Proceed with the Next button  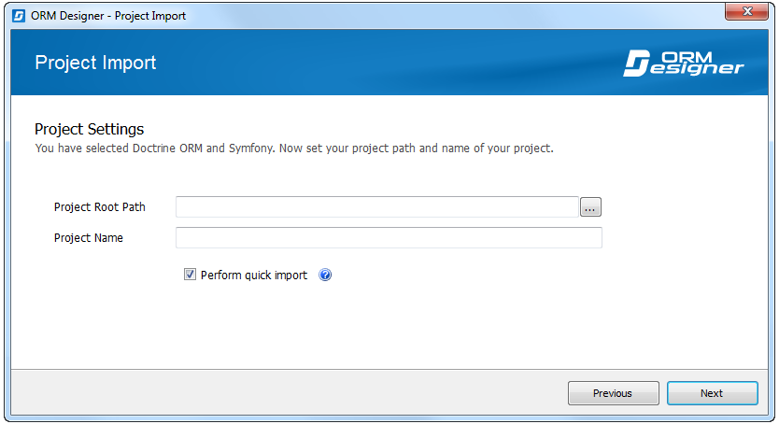(712, 393)
